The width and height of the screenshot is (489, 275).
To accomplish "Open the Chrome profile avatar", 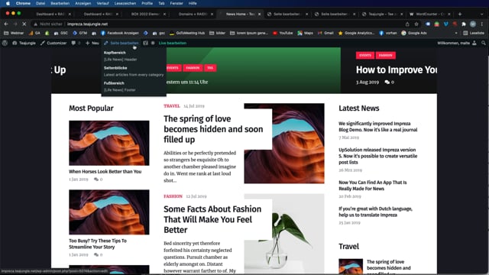I will click(x=473, y=24).
